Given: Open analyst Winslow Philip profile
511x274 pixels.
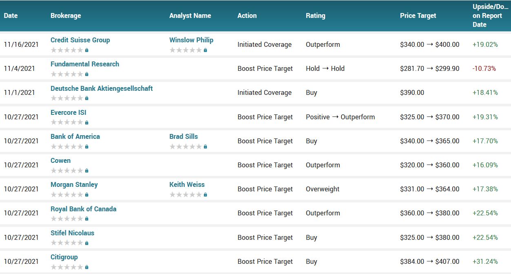Looking at the screenshot, I should tap(191, 40).
